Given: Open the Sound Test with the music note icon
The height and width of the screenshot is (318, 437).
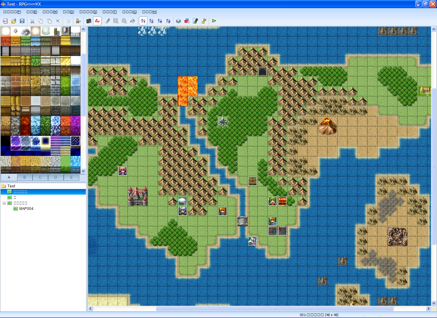Looking at the screenshot, I should tap(204, 21).
